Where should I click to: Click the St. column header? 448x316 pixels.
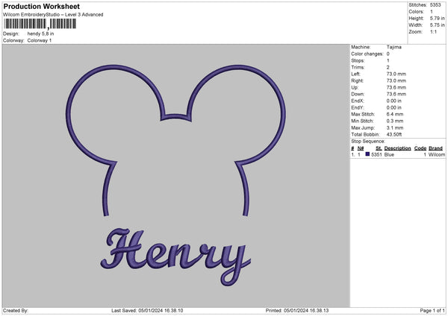point(377,148)
